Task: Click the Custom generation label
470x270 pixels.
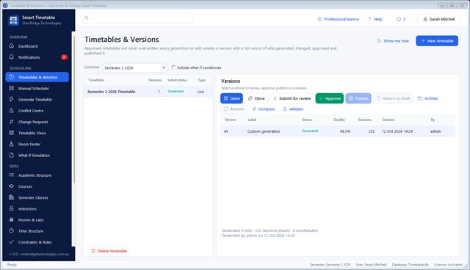Action: coord(264,131)
